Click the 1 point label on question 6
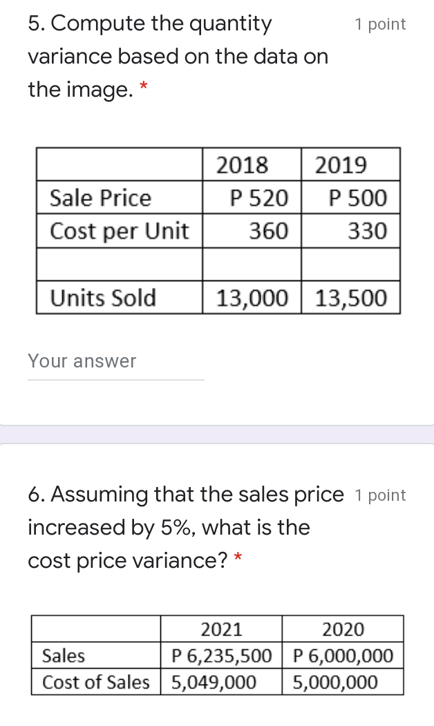 coord(380,495)
